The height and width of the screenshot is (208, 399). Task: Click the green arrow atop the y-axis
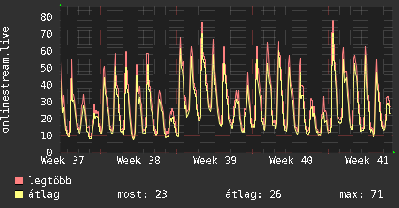click(61, 5)
